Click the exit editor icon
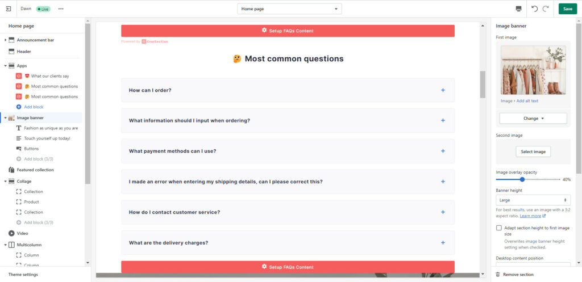The height and width of the screenshot is (282, 582). click(9, 9)
